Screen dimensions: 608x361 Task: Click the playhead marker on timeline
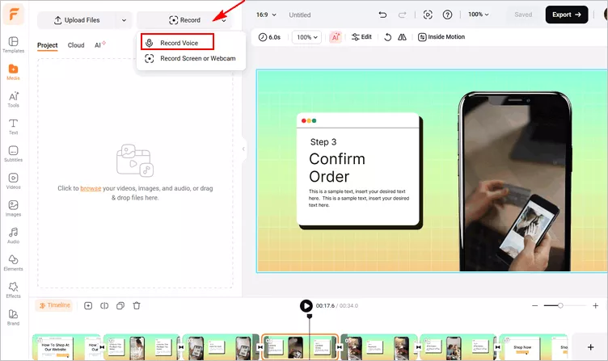point(310,317)
